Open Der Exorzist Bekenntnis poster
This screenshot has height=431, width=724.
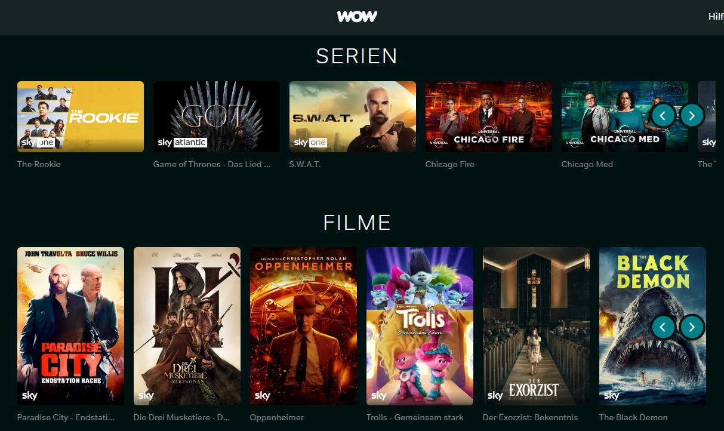tap(537, 327)
